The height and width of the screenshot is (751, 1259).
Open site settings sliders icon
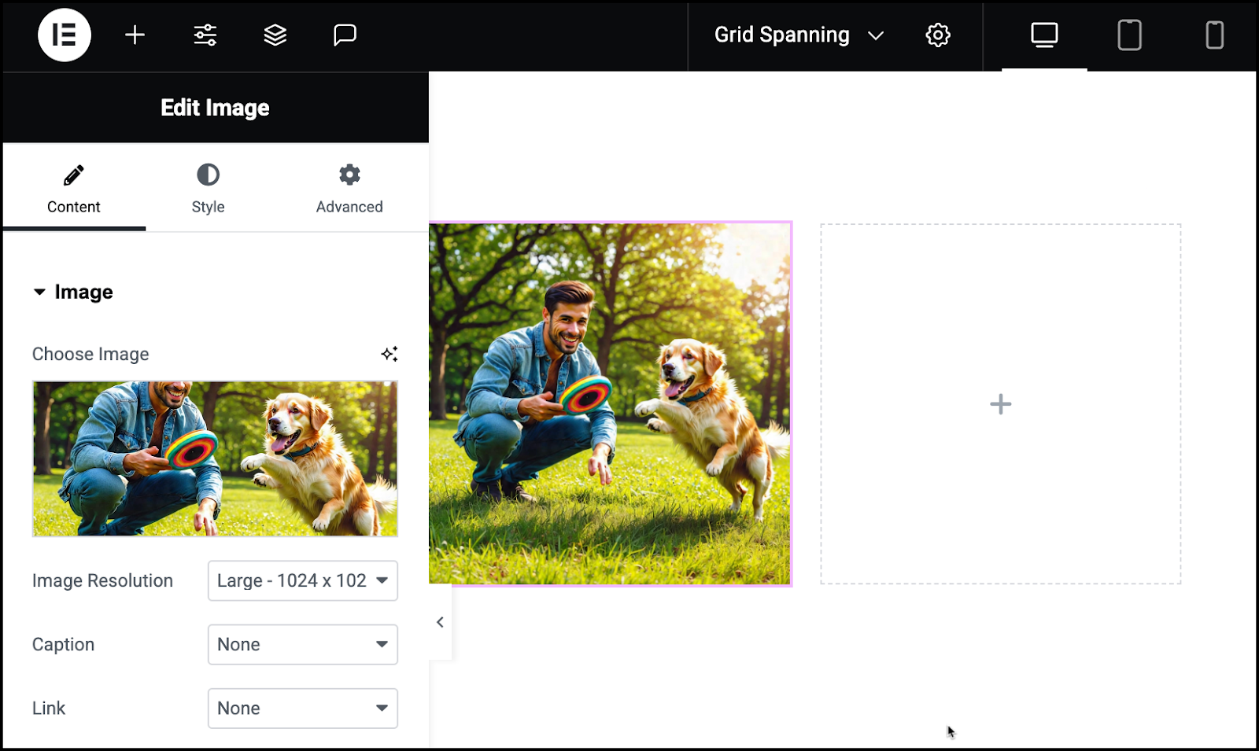(205, 35)
